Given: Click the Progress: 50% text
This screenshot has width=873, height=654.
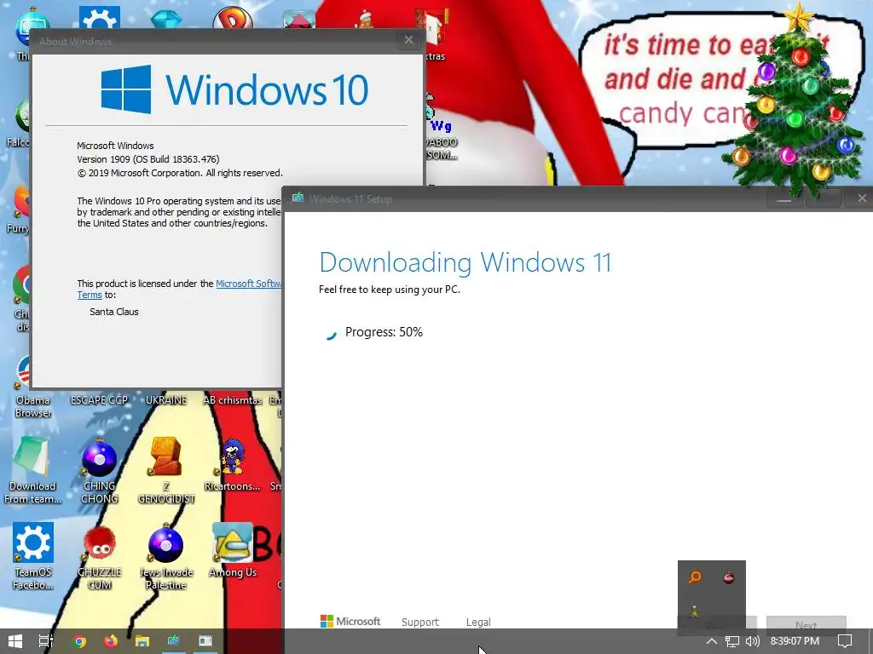Looking at the screenshot, I should tap(384, 332).
